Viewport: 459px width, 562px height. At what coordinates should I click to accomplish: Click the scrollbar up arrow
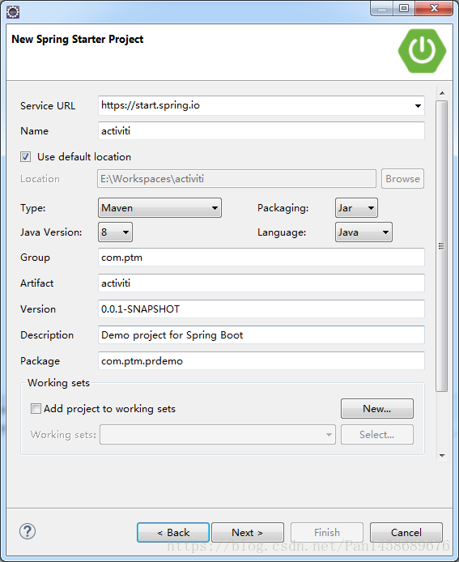442,93
